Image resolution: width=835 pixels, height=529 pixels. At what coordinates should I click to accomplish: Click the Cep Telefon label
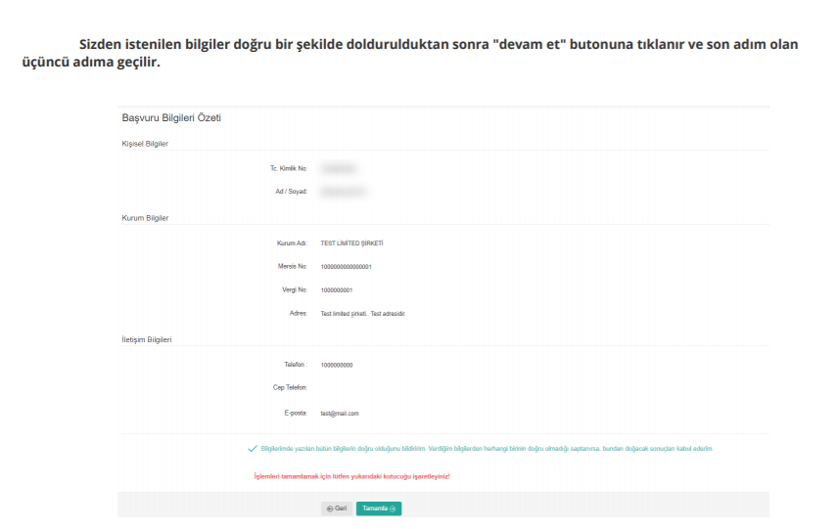pos(290,388)
